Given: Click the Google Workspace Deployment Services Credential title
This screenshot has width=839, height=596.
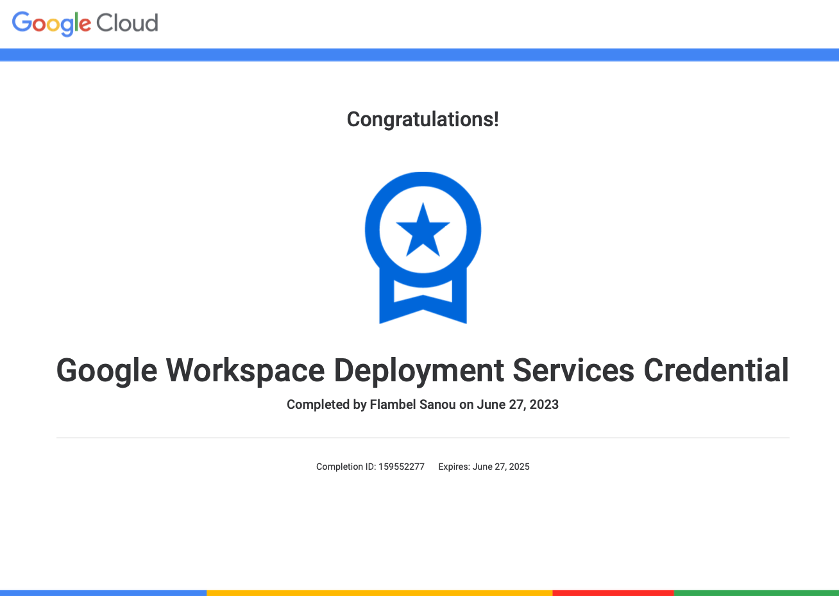Looking at the screenshot, I should click(x=423, y=370).
